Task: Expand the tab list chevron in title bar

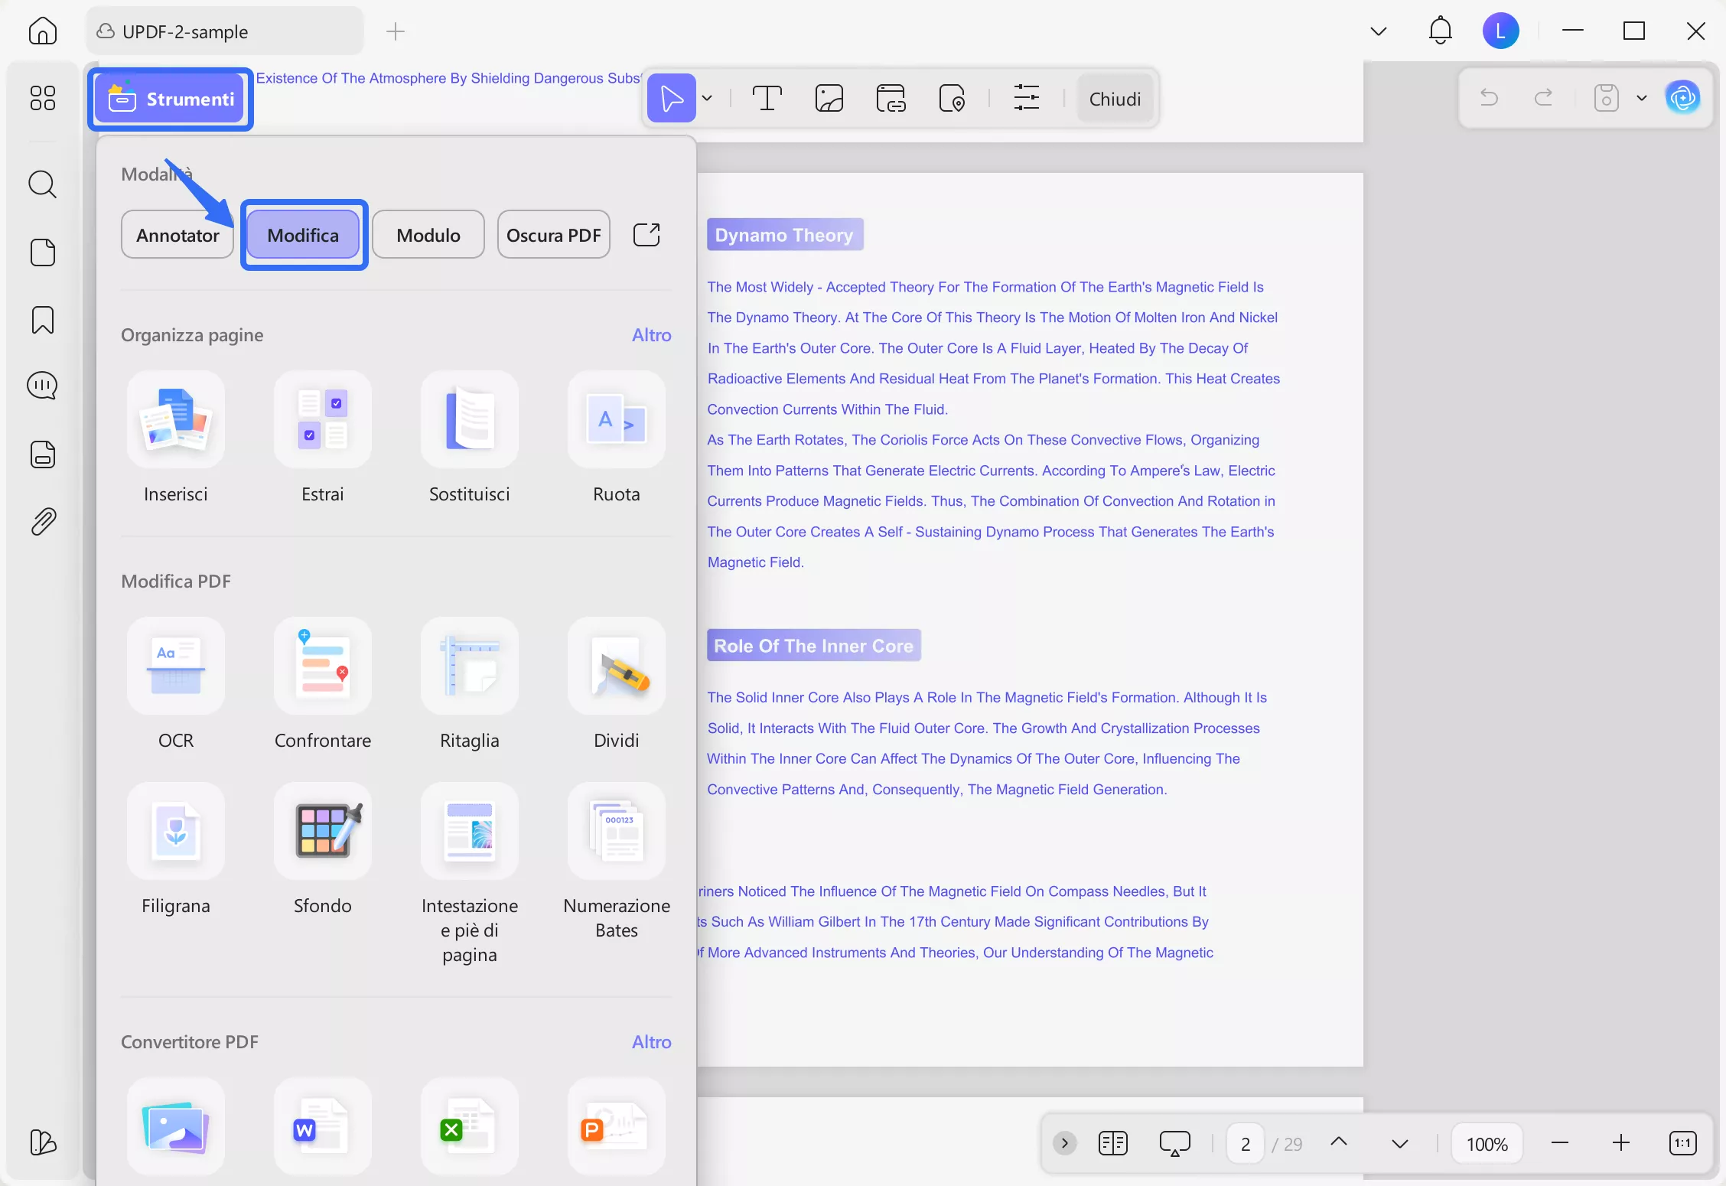Action: [1378, 31]
